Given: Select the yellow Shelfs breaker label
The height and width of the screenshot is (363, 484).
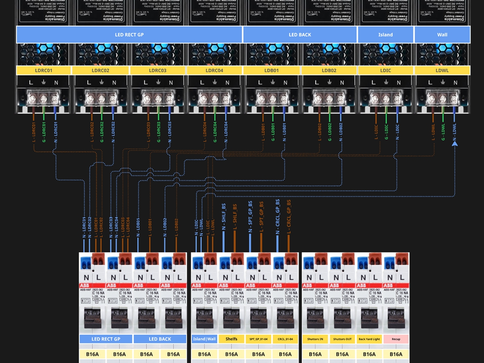Looking at the screenshot, I should [232, 339].
